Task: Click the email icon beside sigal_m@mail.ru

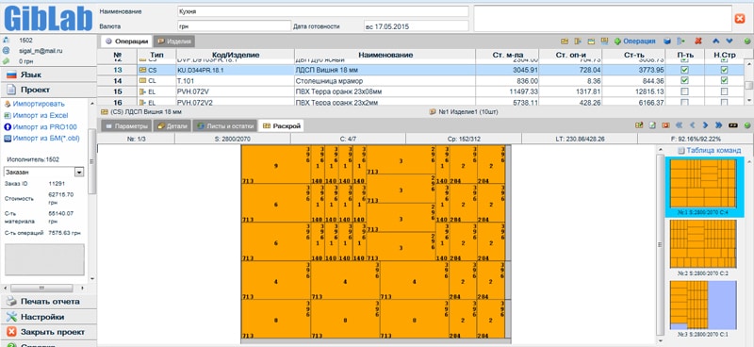Action: [6, 51]
